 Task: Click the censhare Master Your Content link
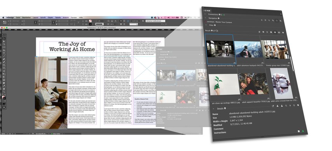tap(219, 22)
